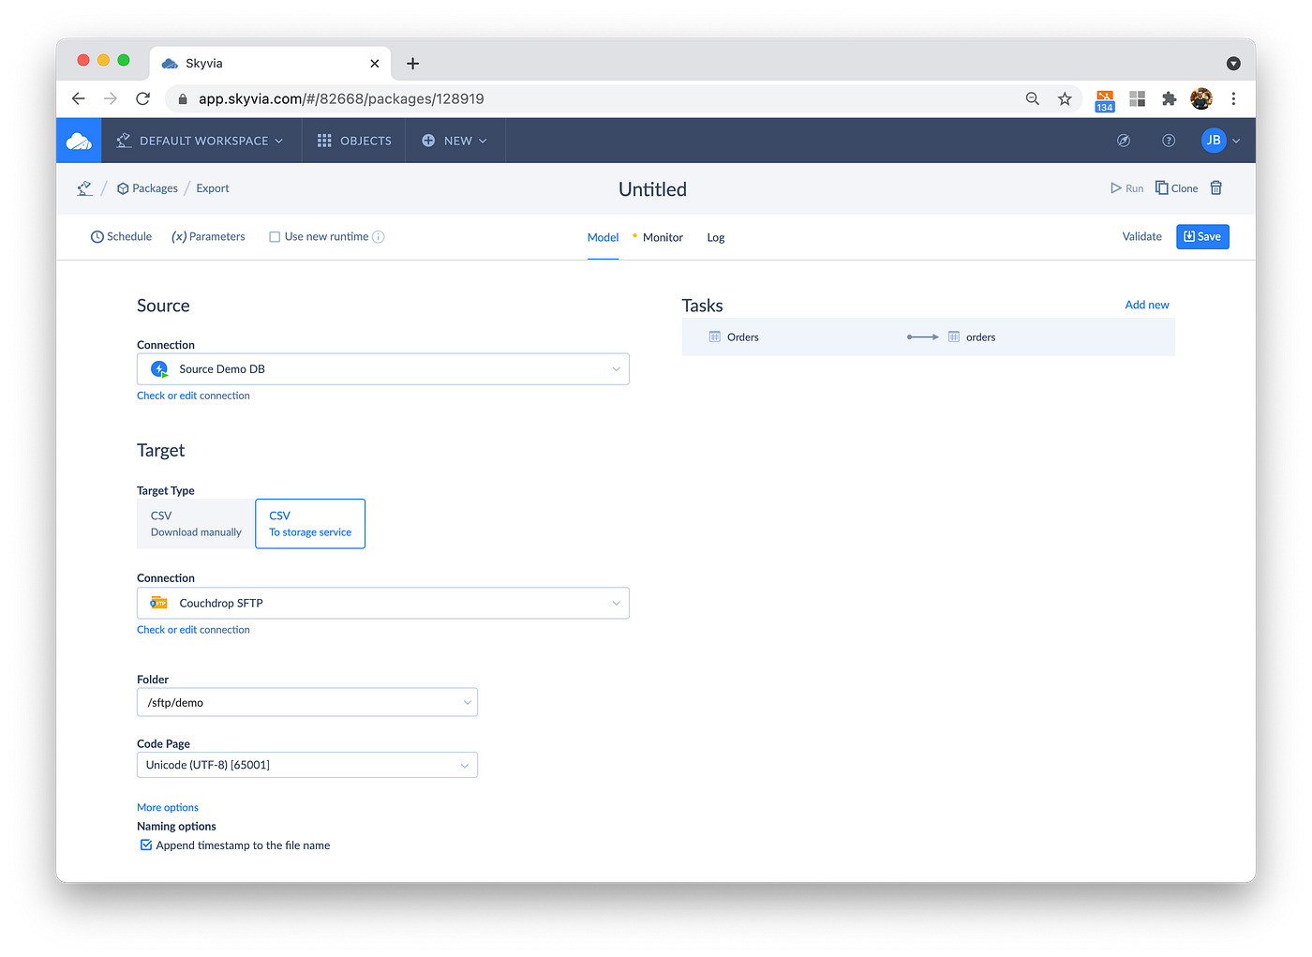Delete the package using the trash icon
Viewport: 1312px width, 957px height.
[1216, 187]
